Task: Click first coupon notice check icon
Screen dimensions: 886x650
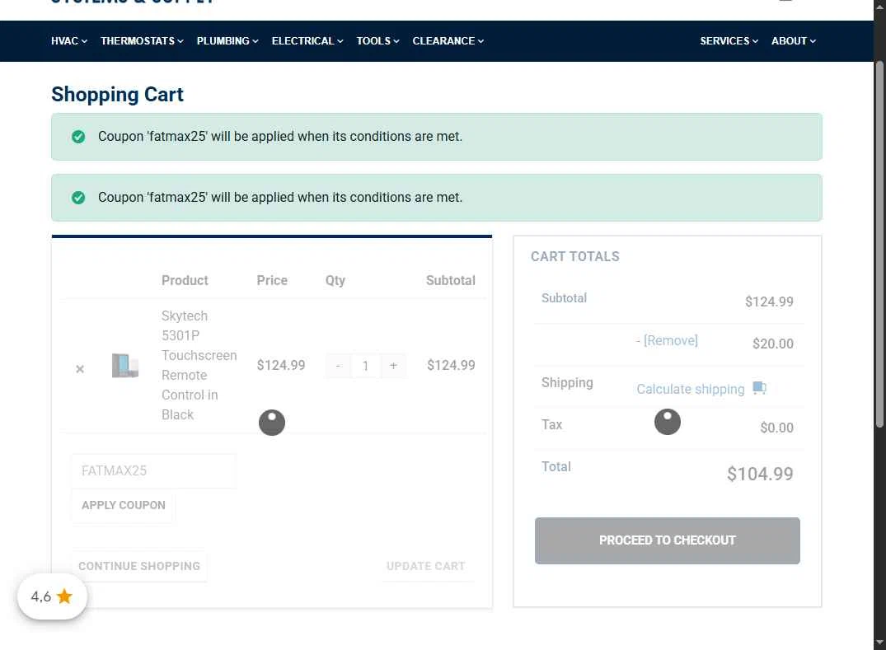Action: point(78,137)
